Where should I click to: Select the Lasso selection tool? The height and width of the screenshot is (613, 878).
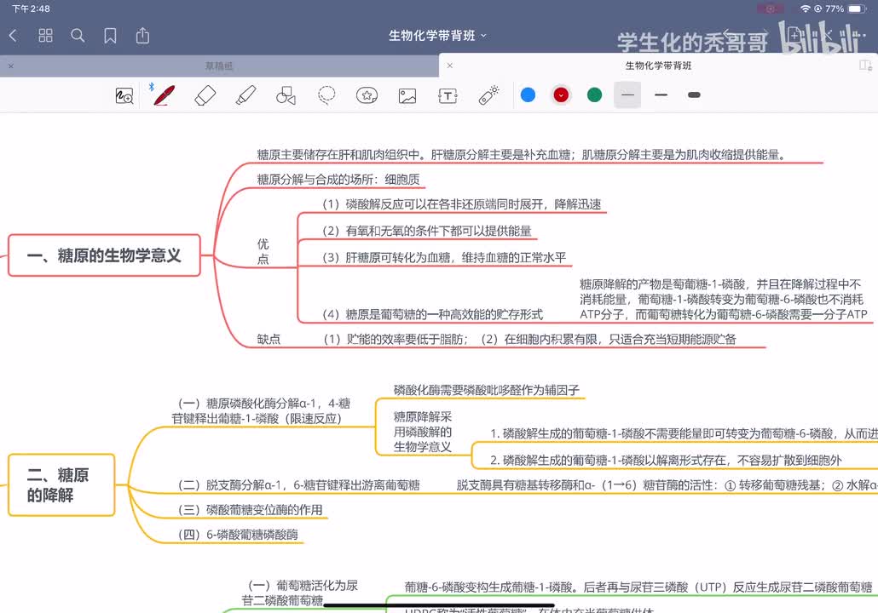coord(326,95)
